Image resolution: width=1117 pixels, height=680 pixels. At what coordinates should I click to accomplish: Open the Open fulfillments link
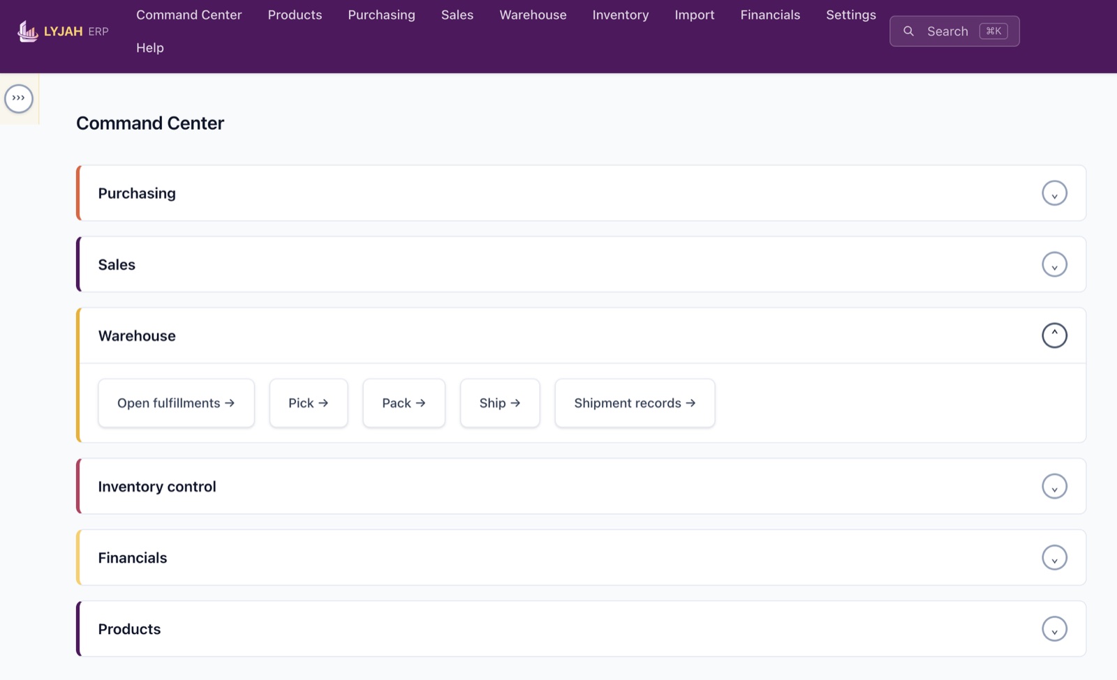(176, 403)
